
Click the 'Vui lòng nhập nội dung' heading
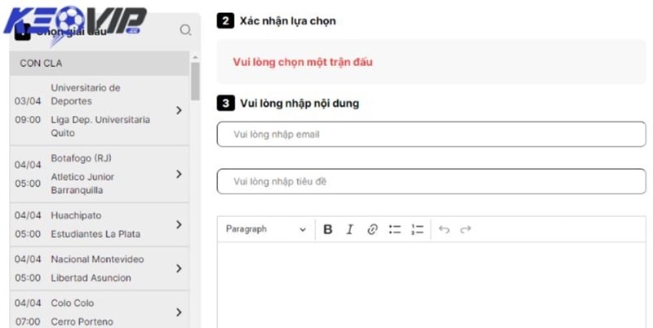(300, 104)
